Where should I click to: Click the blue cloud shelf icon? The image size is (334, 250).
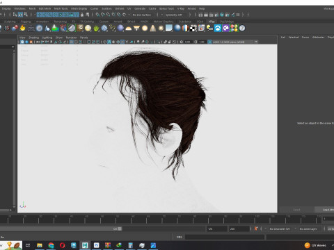point(218,28)
